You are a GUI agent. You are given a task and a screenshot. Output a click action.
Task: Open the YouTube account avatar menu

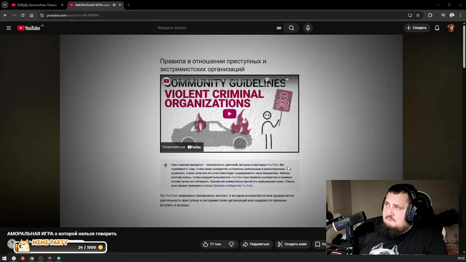pyautogui.click(x=451, y=28)
